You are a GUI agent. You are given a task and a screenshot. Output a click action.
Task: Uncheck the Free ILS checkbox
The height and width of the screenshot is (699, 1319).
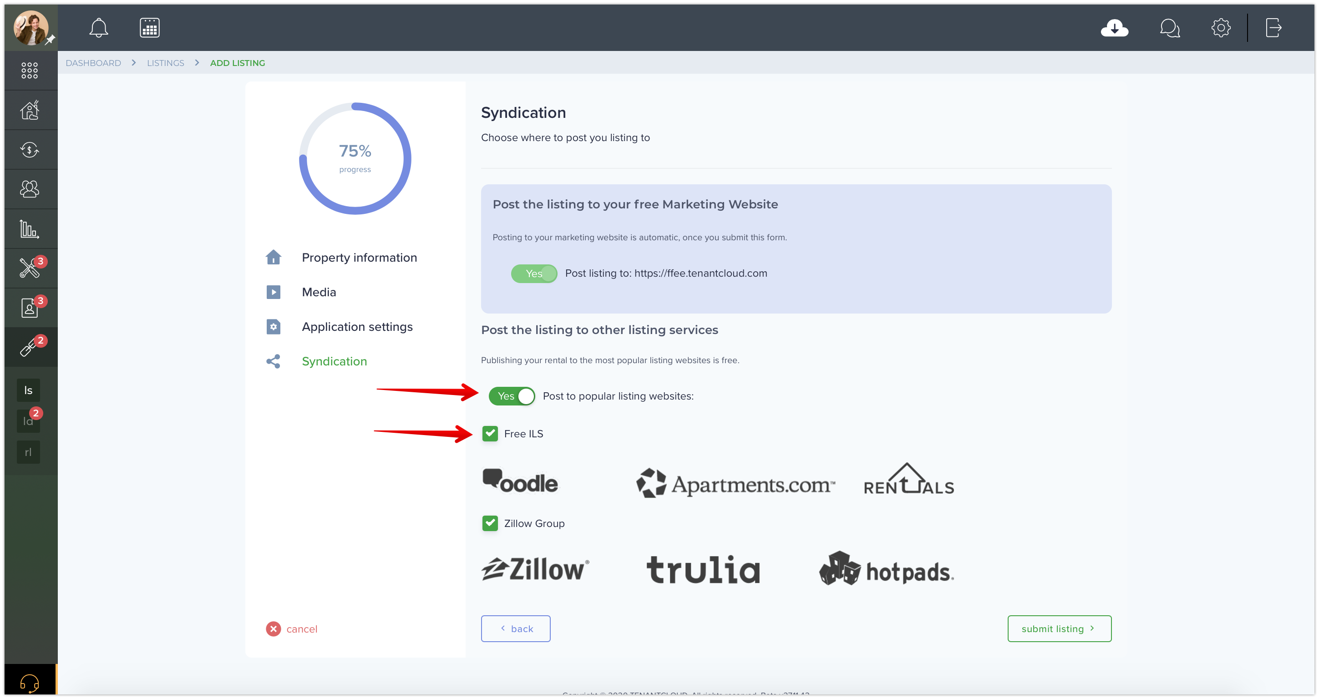coord(490,434)
